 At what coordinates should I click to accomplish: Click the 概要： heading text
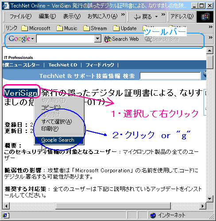pyautogui.click(x=13, y=146)
